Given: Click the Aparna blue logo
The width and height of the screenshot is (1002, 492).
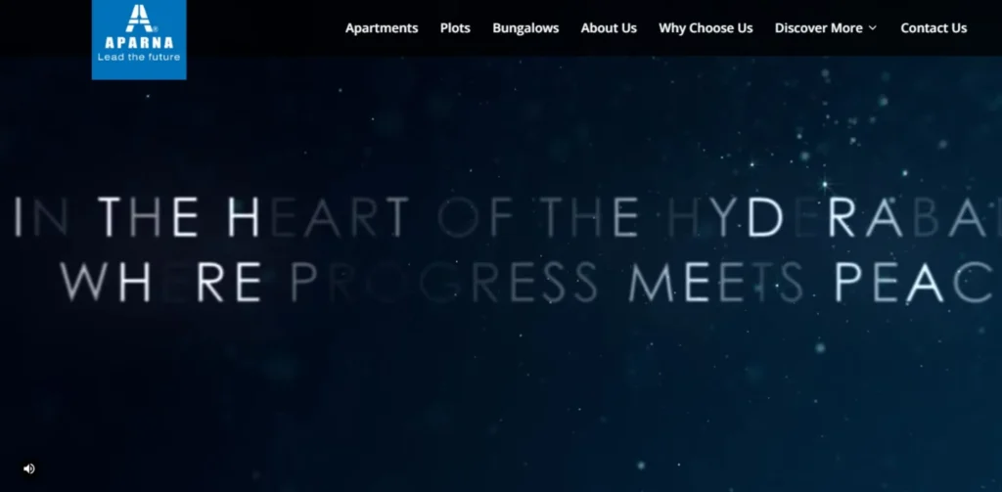Looking at the screenshot, I should point(139,40).
